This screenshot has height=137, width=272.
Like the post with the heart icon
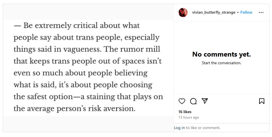click(x=182, y=101)
